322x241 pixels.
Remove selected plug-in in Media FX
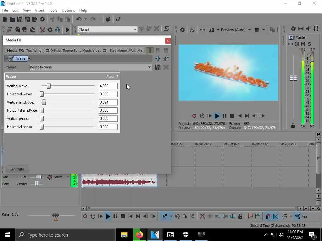[x=166, y=58]
